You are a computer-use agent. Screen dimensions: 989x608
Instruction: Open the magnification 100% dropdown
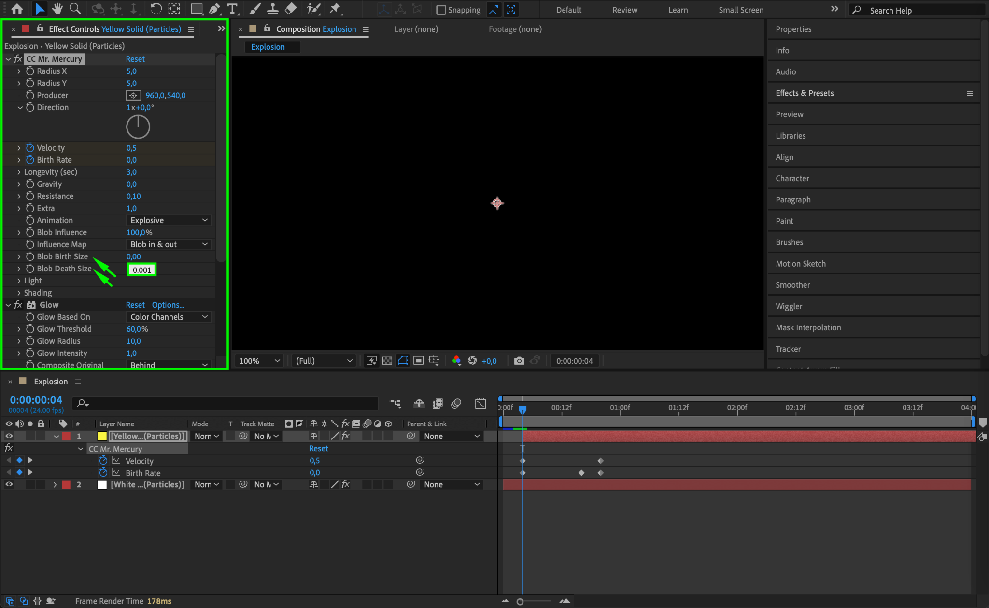click(x=259, y=361)
